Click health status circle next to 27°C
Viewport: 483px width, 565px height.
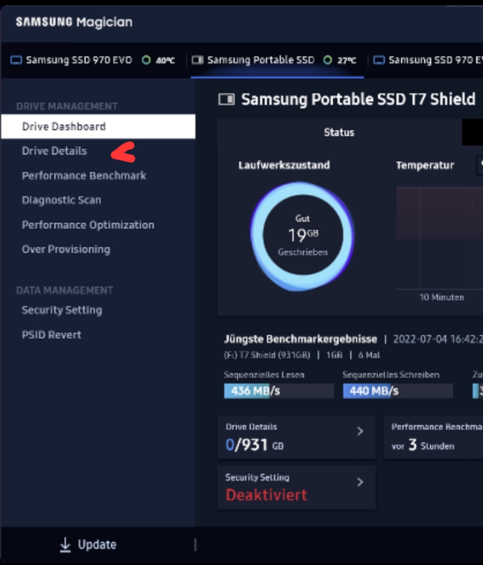(x=328, y=60)
